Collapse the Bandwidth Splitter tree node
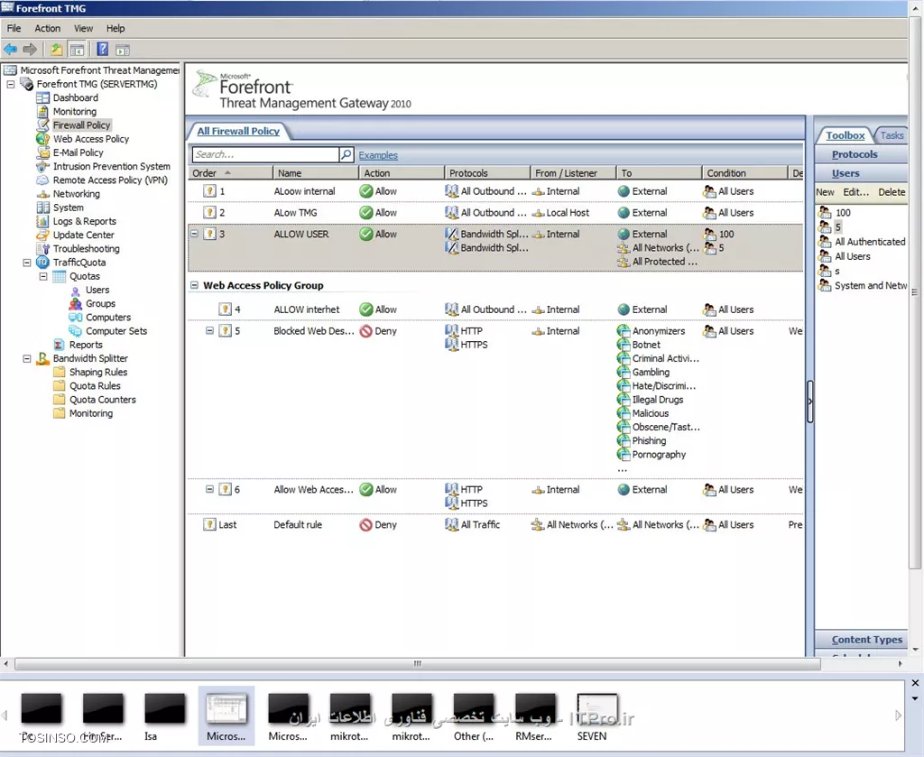924x757 pixels. [x=27, y=358]
